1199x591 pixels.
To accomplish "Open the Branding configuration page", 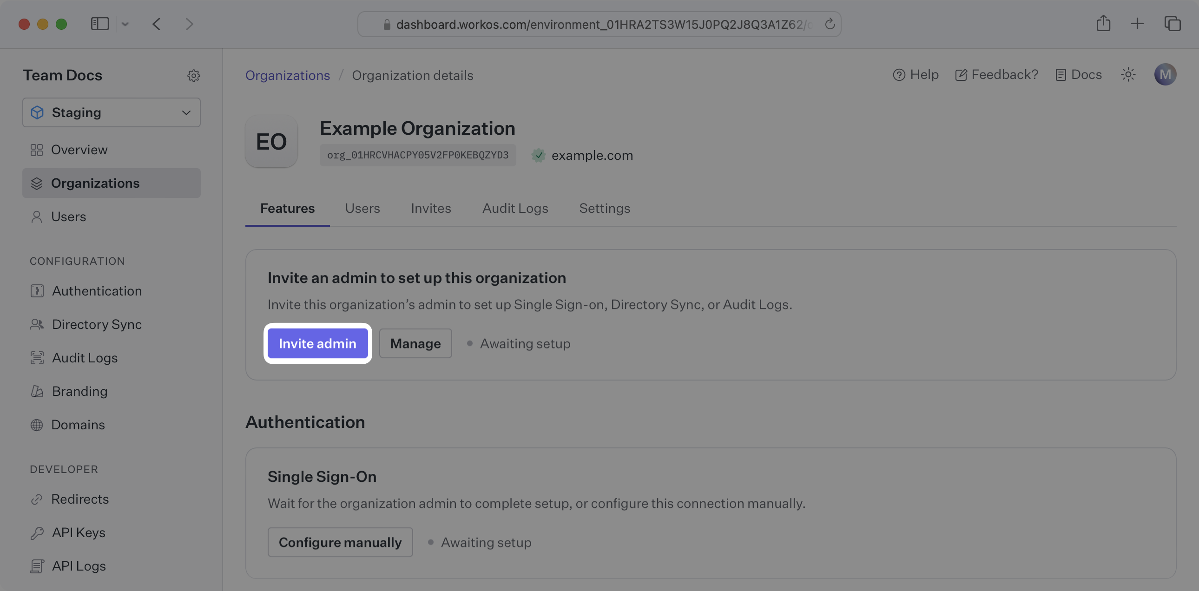I will pyautogui.click(x=79, y=391).
